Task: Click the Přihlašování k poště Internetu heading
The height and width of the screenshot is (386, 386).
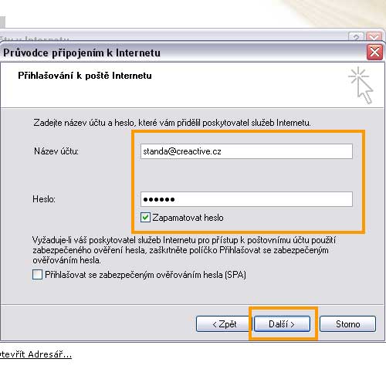Action: [x=85, y=76]
